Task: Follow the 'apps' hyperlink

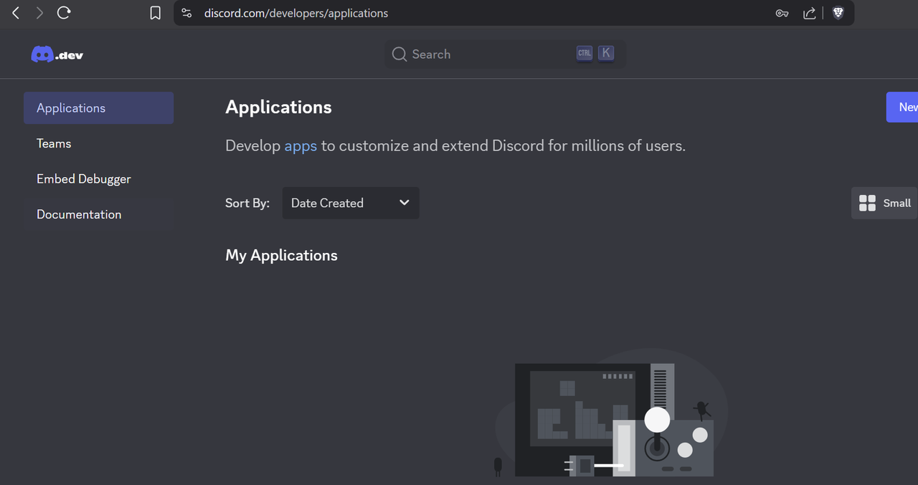Action: 301,146
